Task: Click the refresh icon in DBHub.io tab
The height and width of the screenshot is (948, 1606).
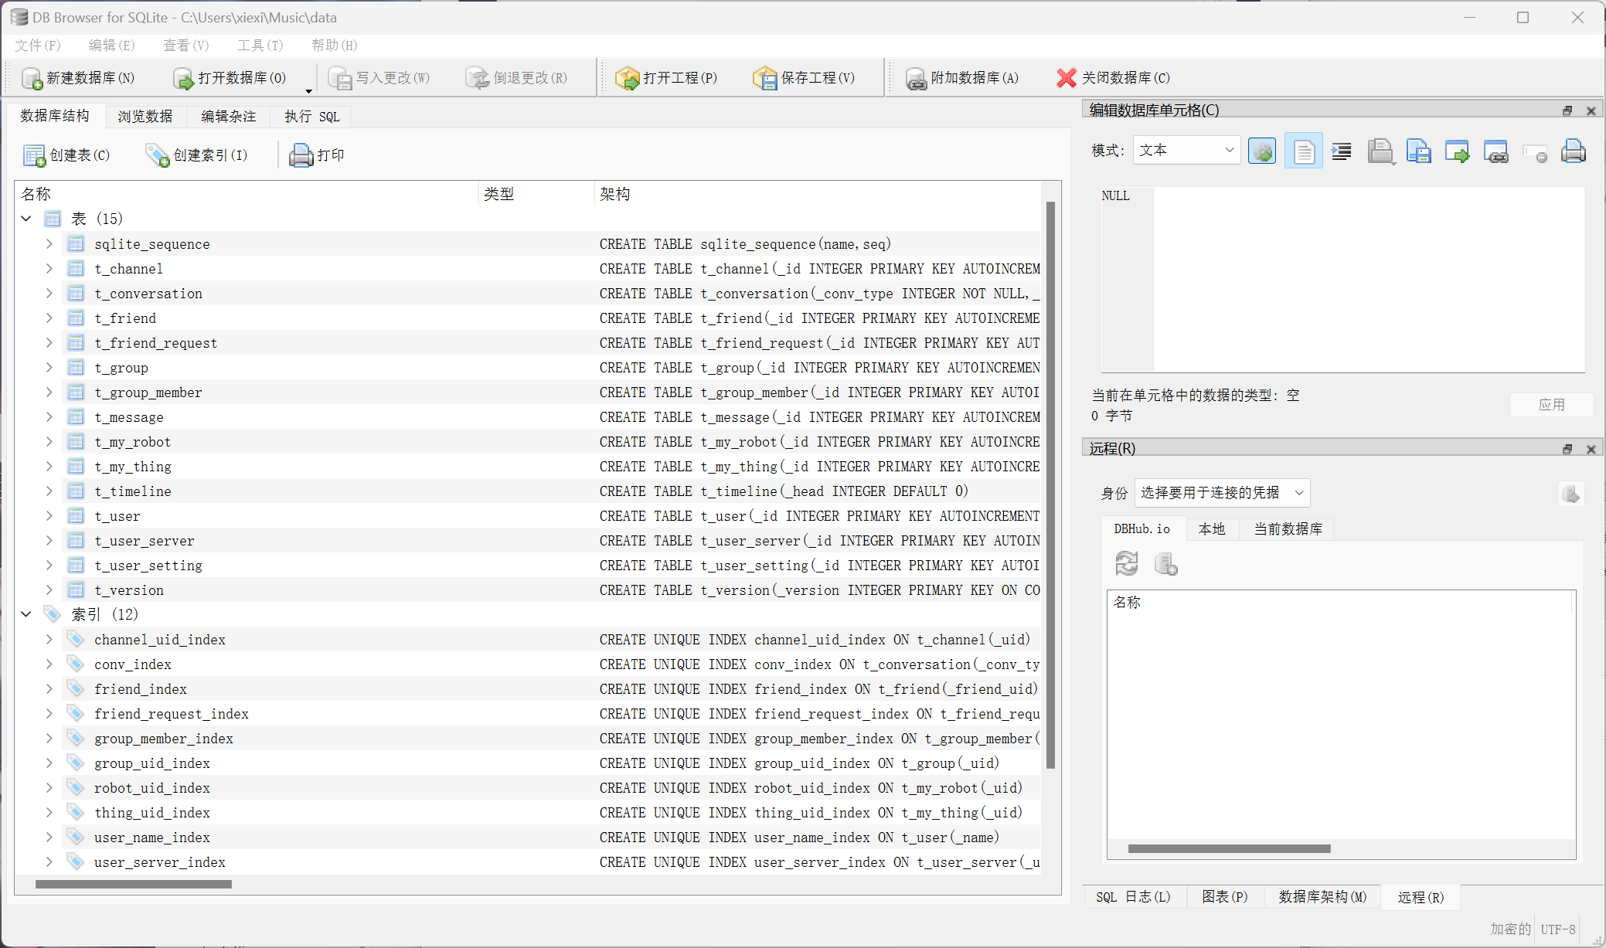Action: pos(1127,563)
